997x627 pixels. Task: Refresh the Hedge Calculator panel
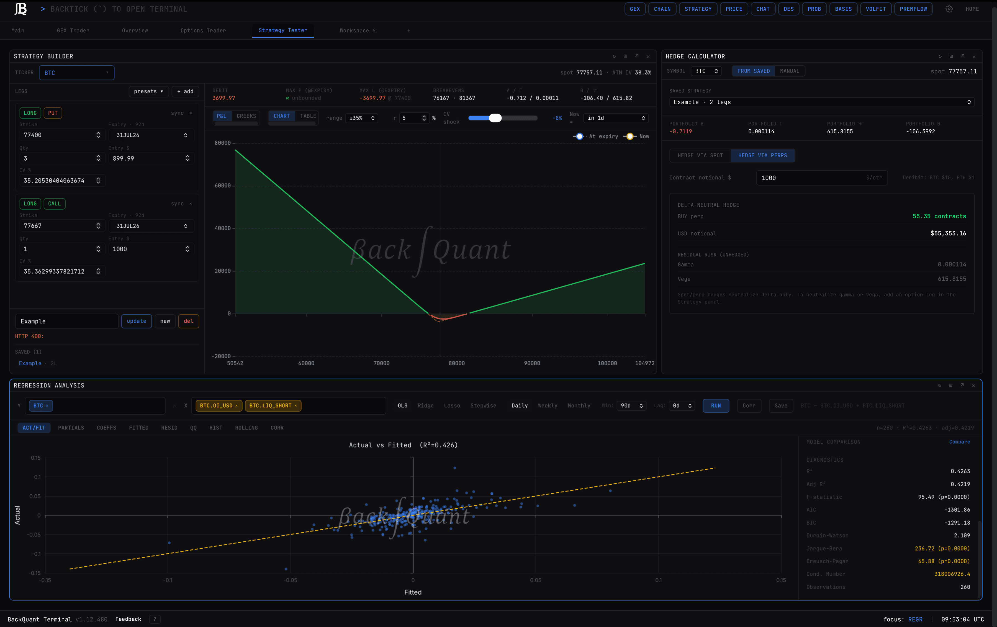point(940,56)
